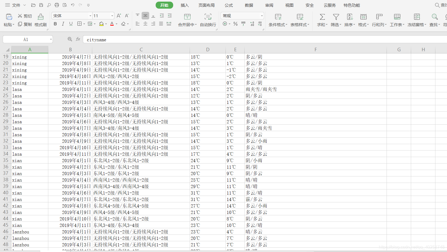Open the number format dropdown 常规

click(262, 16)
